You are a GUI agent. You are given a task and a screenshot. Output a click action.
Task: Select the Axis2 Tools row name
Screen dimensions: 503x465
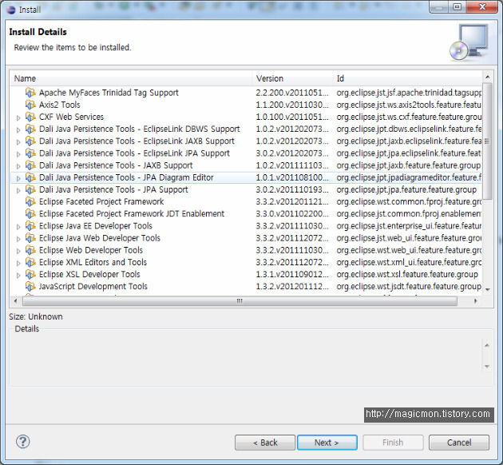tap(60, 105)
